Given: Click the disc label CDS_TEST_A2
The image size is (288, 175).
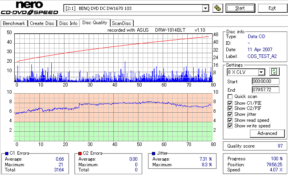Looking at the screenshot, I should 262,56.
